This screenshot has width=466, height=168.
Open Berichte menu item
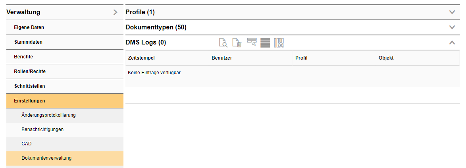point(65,57)
